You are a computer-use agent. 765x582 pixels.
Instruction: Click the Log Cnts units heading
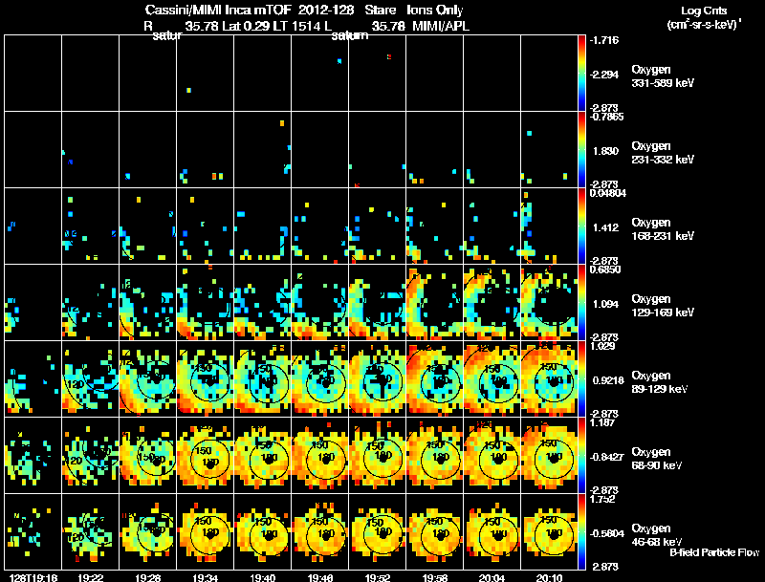click(704, 17)
